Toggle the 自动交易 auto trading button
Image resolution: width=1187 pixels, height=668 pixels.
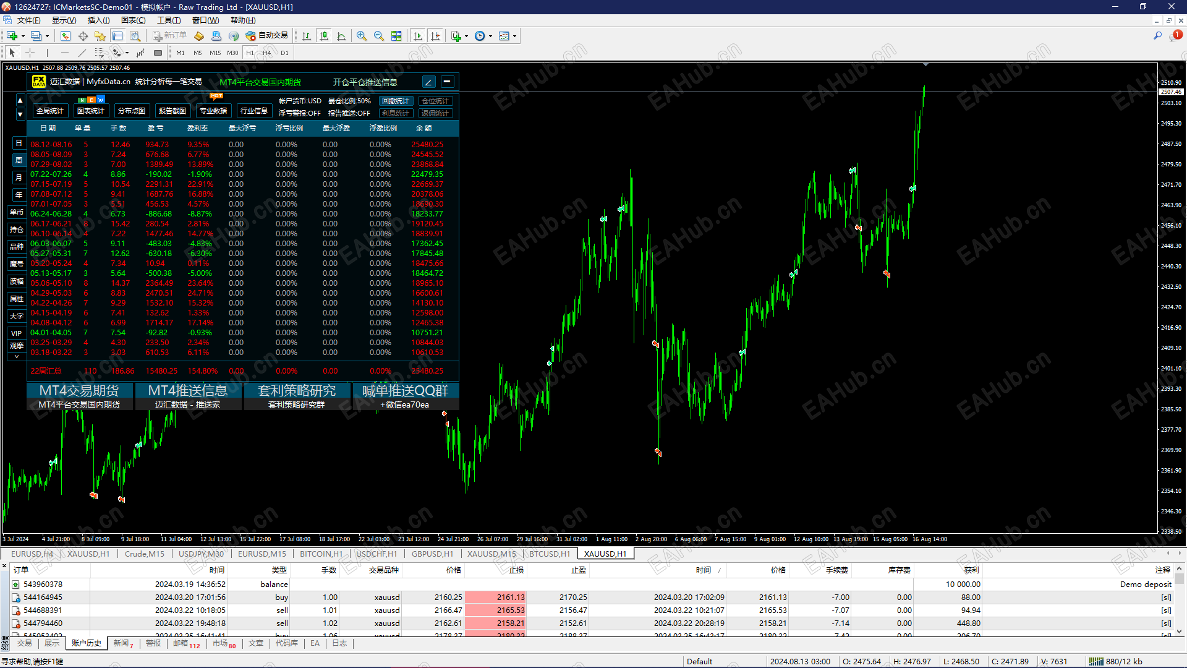coord(267,36)
